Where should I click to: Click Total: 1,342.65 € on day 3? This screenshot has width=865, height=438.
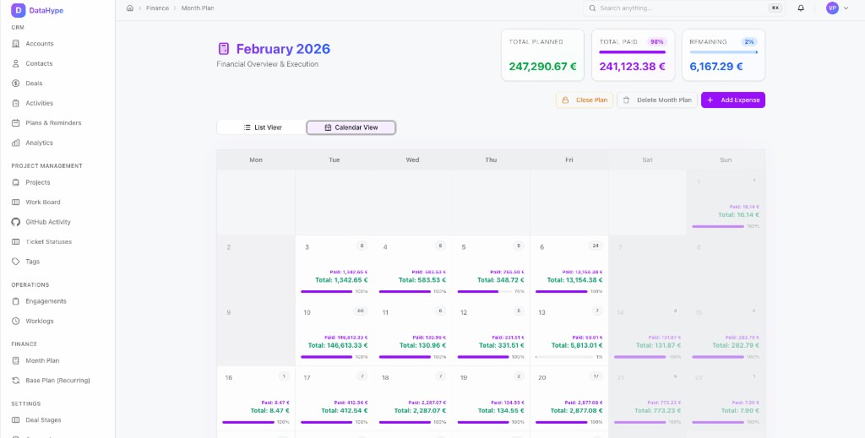click(x=341, y=280)
